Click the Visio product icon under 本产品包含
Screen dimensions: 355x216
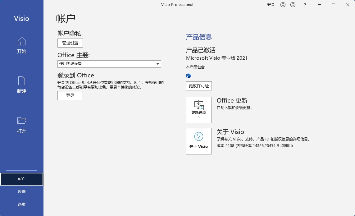point(188,76)
